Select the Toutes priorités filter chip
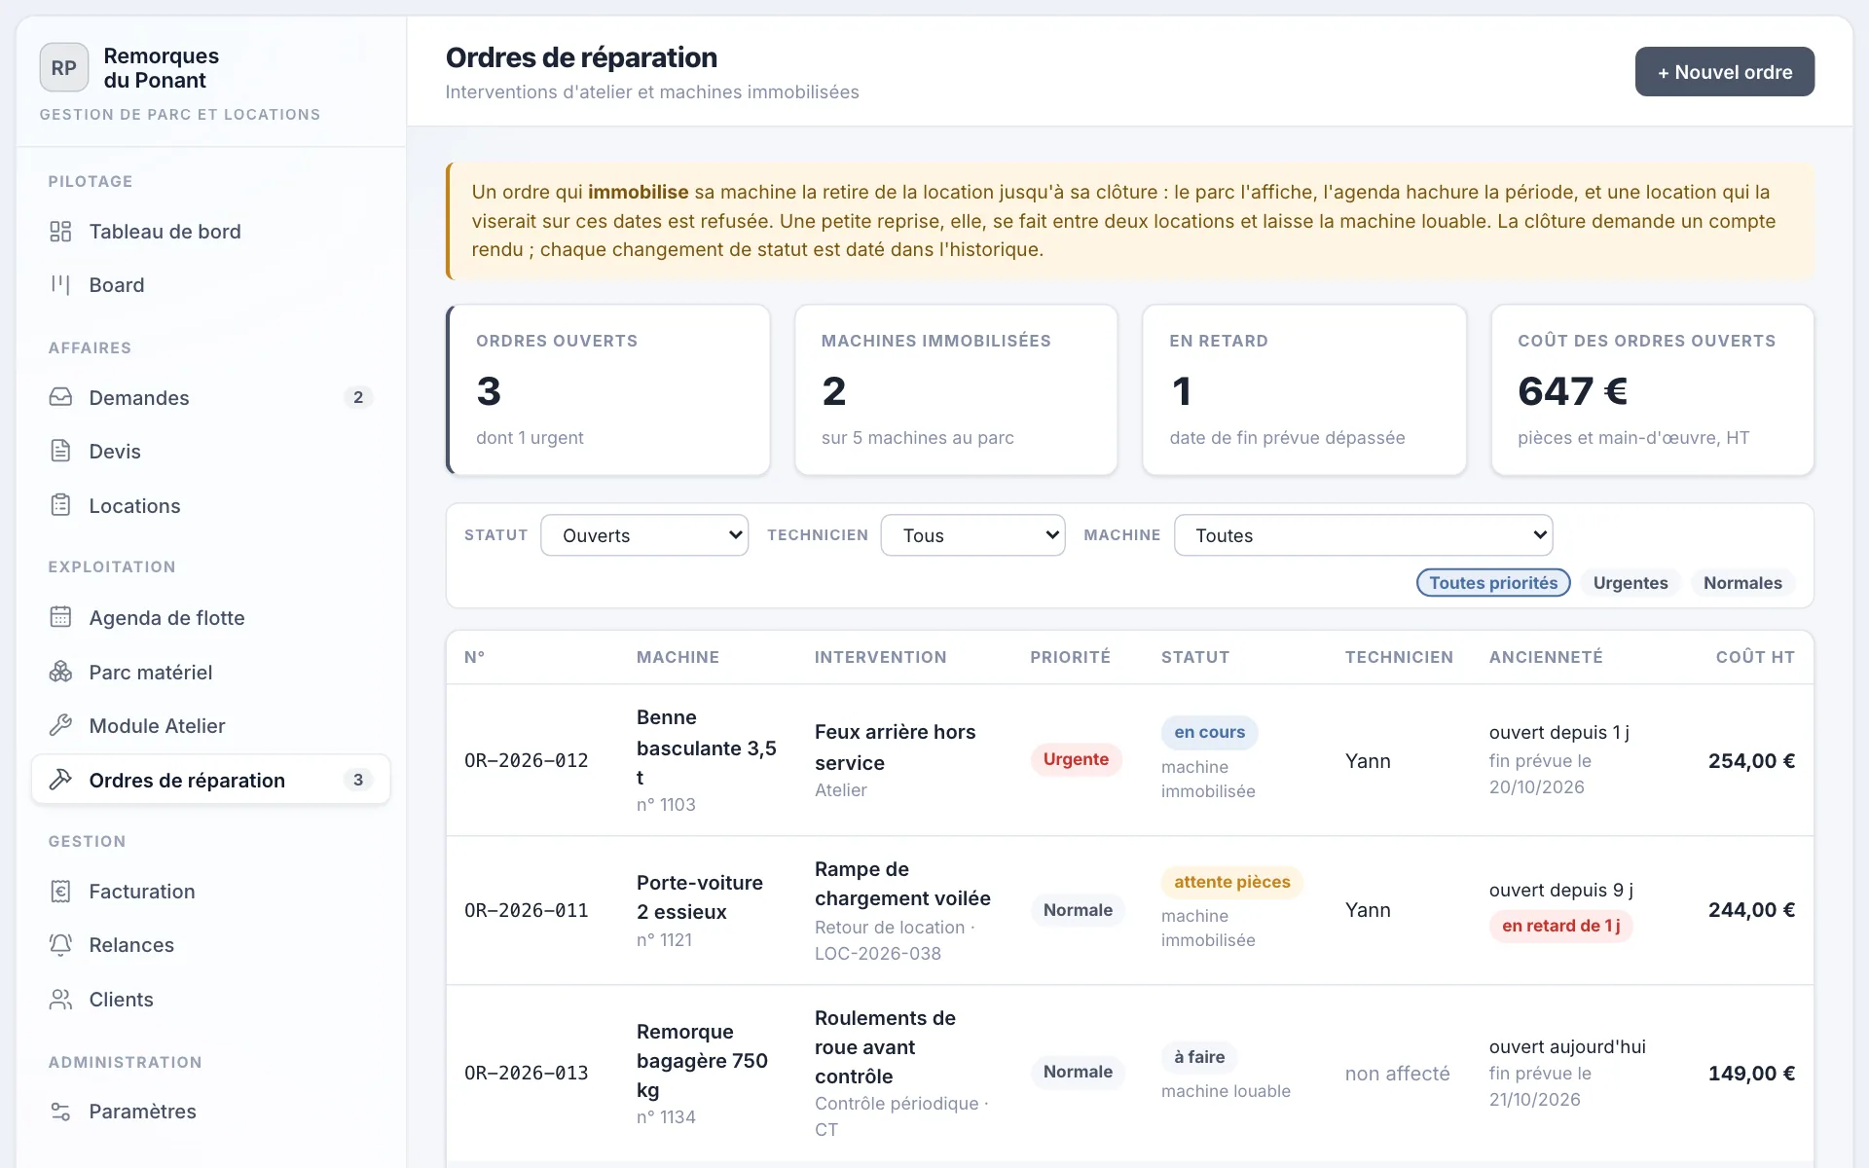 coord(1493,583)
